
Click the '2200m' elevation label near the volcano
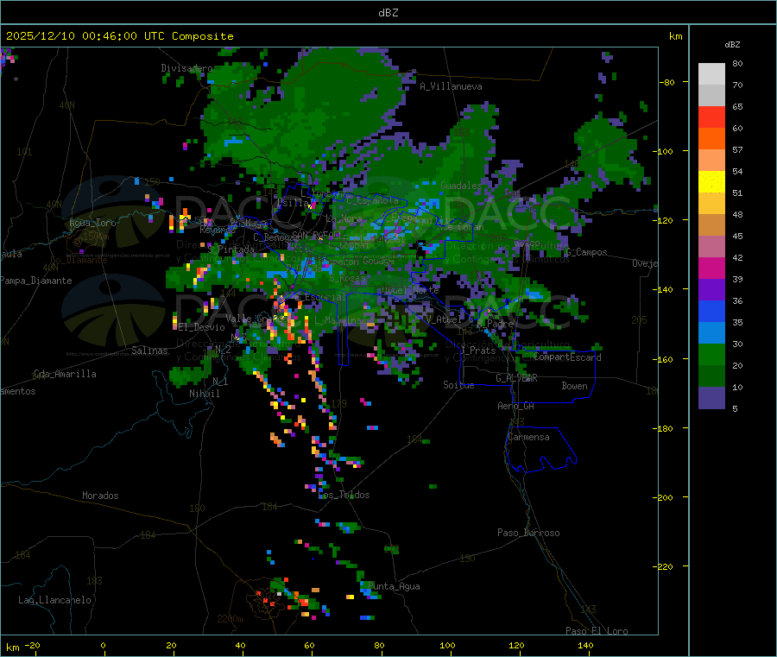(x=230, y=619)
